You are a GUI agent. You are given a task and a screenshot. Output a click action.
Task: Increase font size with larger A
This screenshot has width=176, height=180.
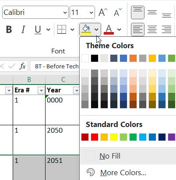103,12
